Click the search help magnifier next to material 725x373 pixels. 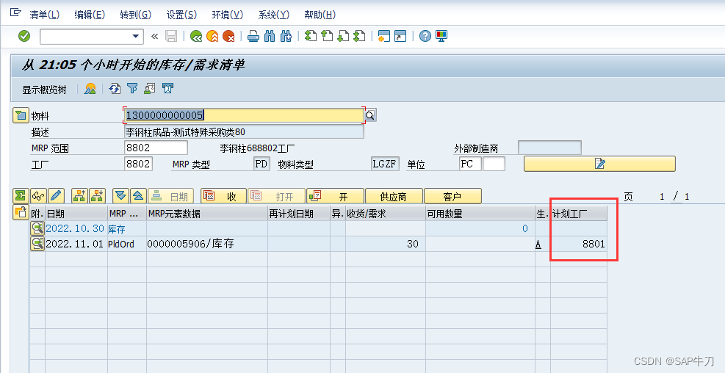(x=370, y=115)
